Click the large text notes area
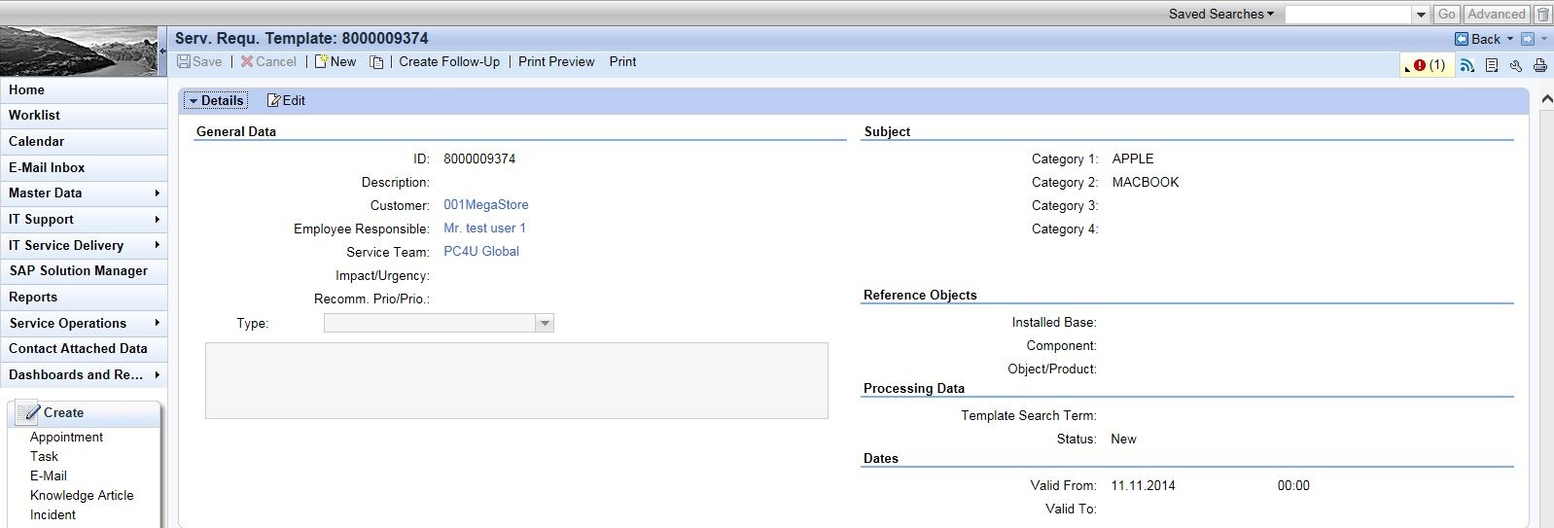The height and width of the screenshot is (528, 1554). click(x=516, y=380)
